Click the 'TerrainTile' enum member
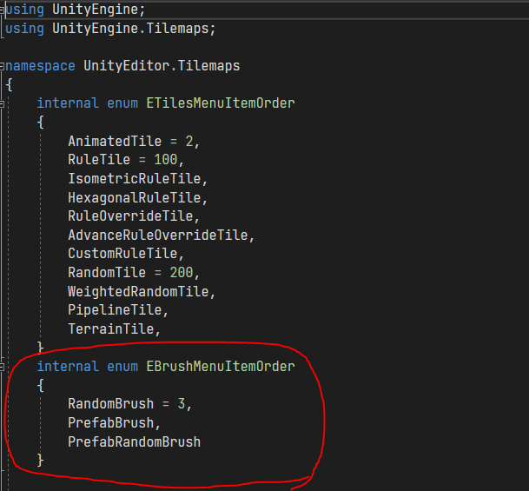Viewport: 529px width, 491px height. pos(110,328)
